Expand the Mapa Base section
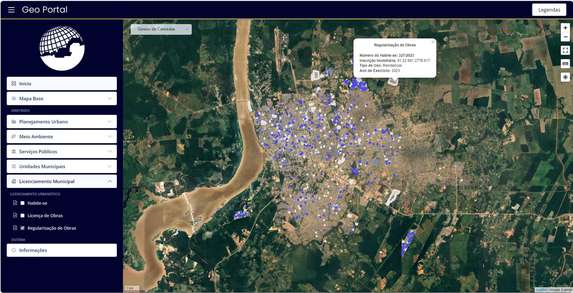 click(x=62, y=99)
